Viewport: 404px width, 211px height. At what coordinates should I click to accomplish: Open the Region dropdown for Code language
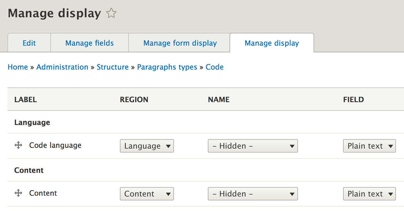click(147, 146)
